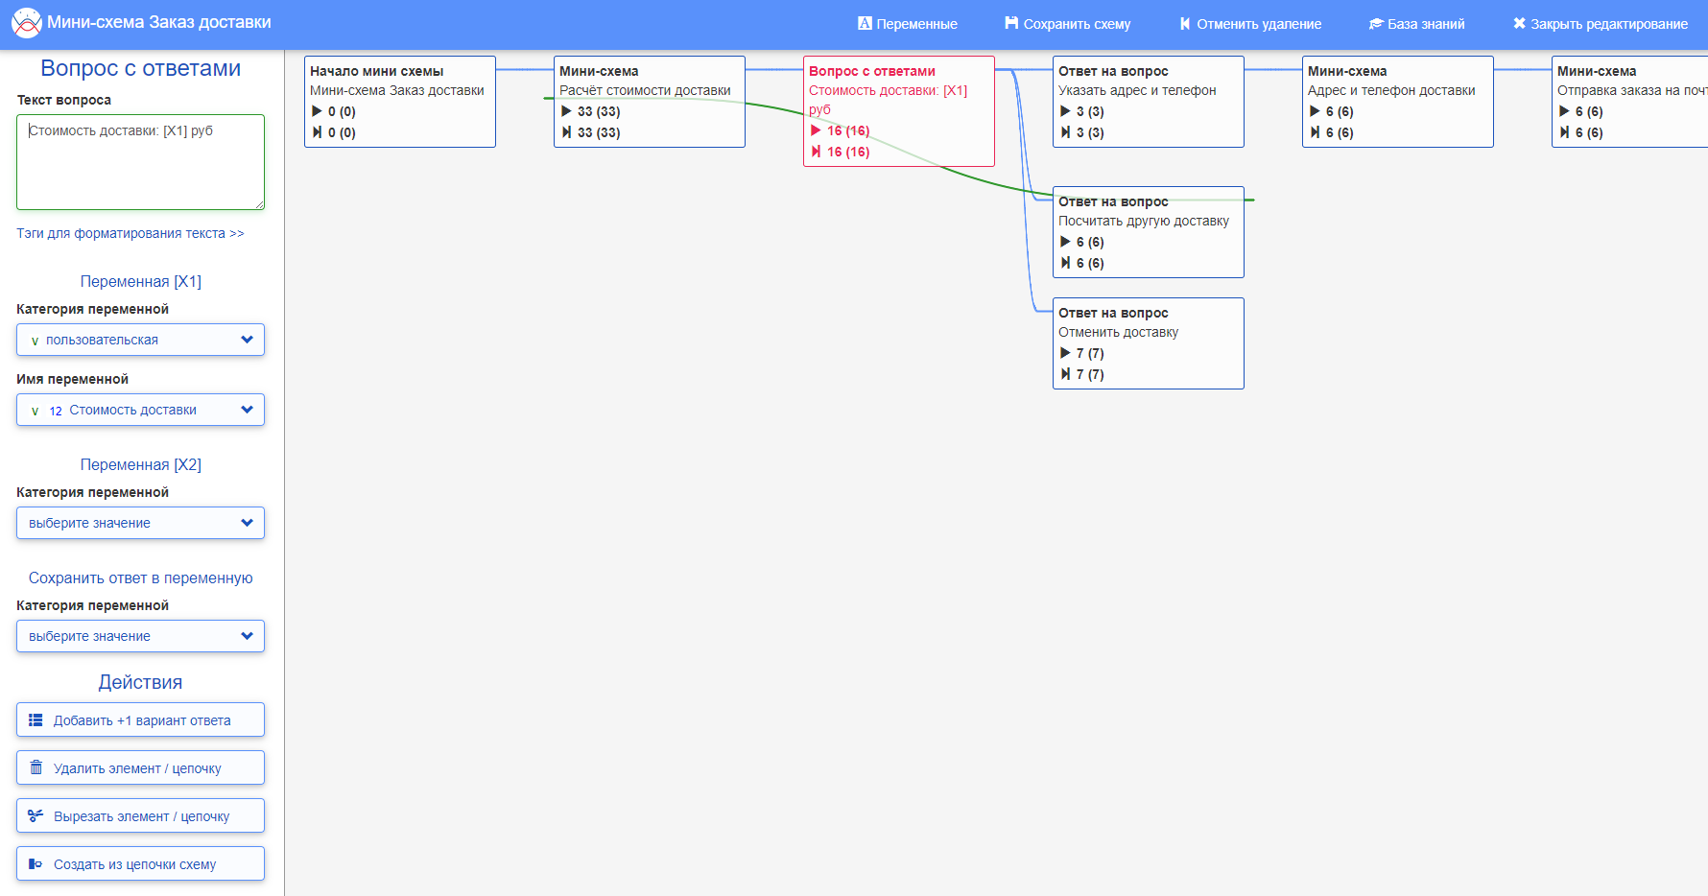This screenshot has width=1708, height=896.
Task: Click the Переменная [X1] heading
Action: (x=141, y=281)
